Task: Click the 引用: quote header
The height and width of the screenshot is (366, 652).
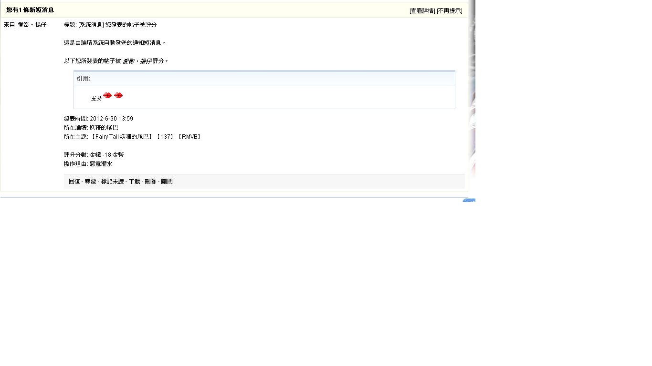Action: coord(84,79)
